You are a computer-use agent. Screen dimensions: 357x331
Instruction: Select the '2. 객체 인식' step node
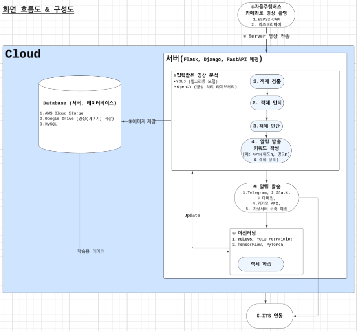click(267, 103)
